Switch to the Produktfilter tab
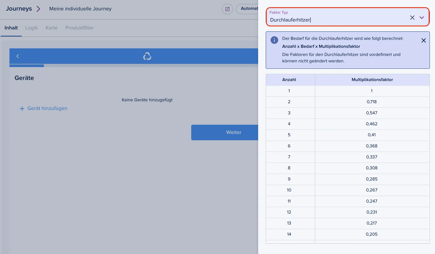Image resolution: width=435 pixels, height=254 pixels. 79,28
